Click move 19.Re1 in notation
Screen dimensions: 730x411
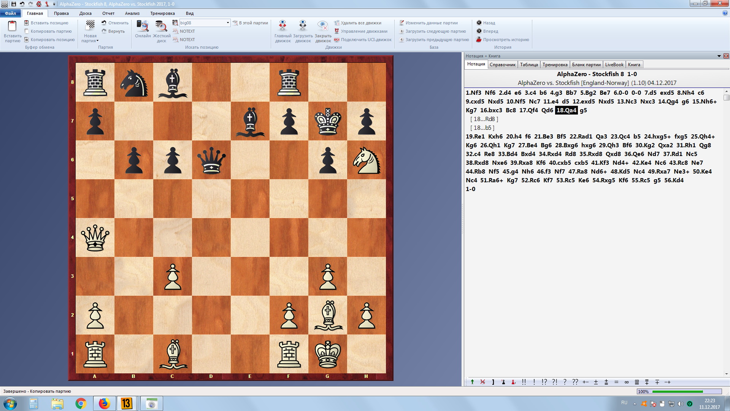point(475,137)
